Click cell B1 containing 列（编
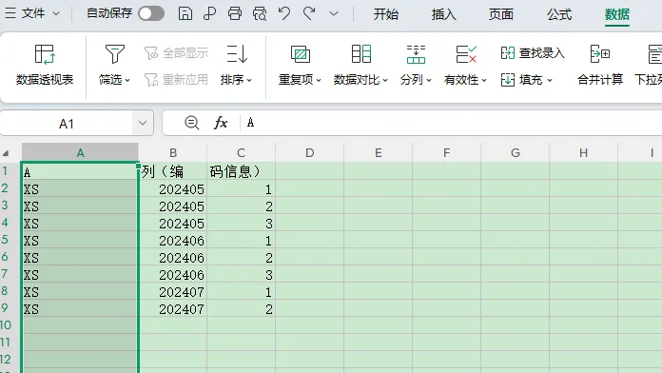662x373 pixels. pyautogui.click(x=173, y=171)
